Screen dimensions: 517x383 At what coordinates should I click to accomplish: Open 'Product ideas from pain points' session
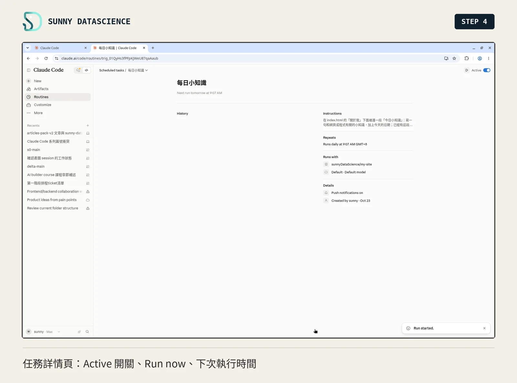pos(58,200)
